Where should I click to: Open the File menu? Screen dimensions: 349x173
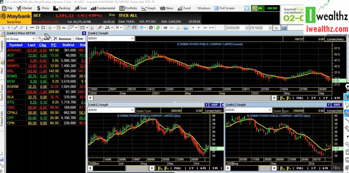[7, 8]
